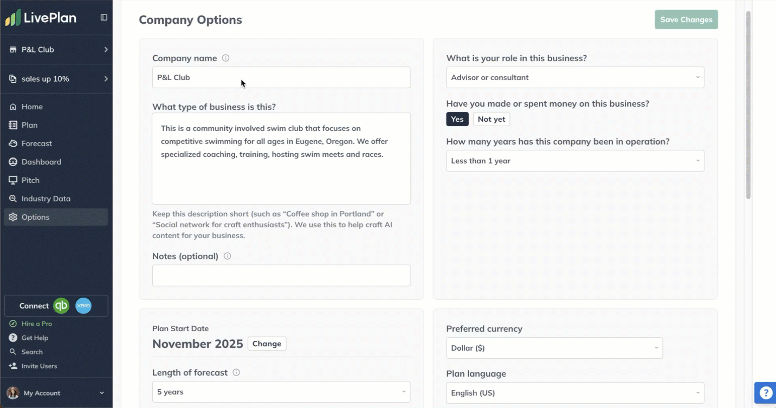Open the Preferred currency dropdown
The image size is (776, 408).
tap(554, 348)
